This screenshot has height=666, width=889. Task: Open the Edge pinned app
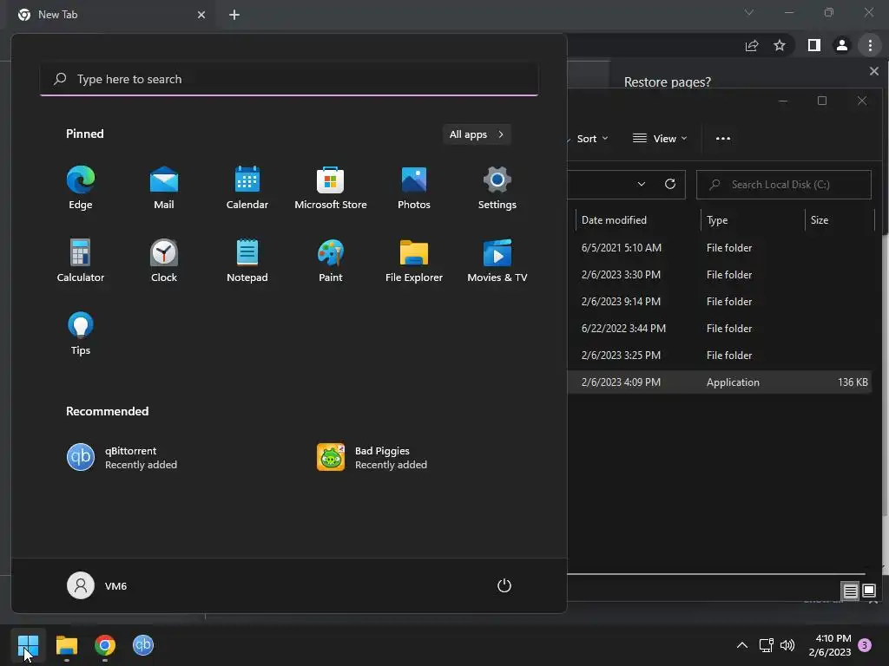[81, 188]
